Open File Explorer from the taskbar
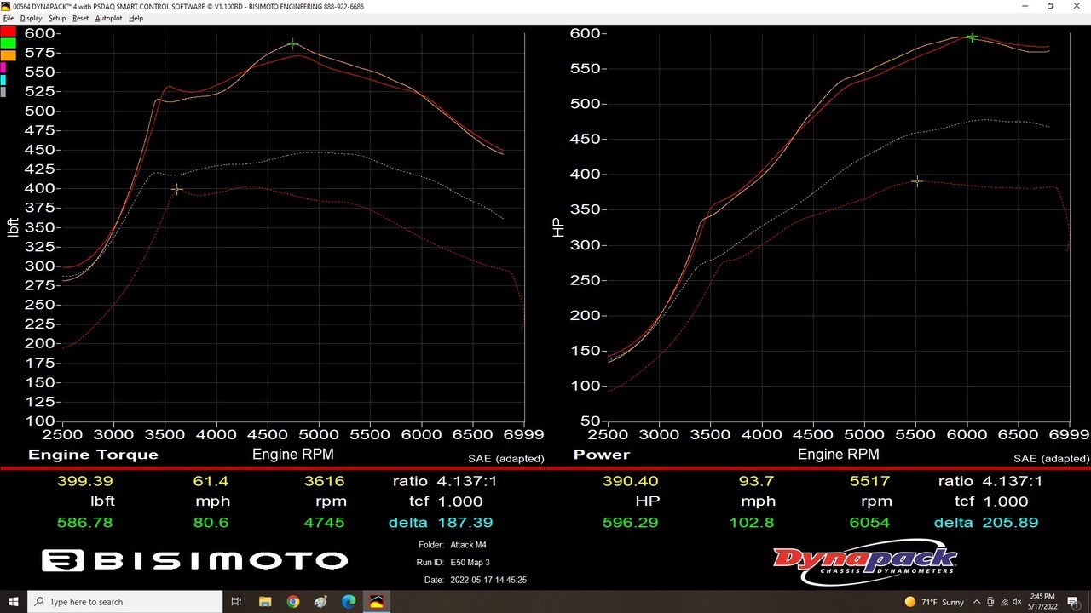Image resolution: width=1091 pixels, height=613 pixels. pos(265,602)
